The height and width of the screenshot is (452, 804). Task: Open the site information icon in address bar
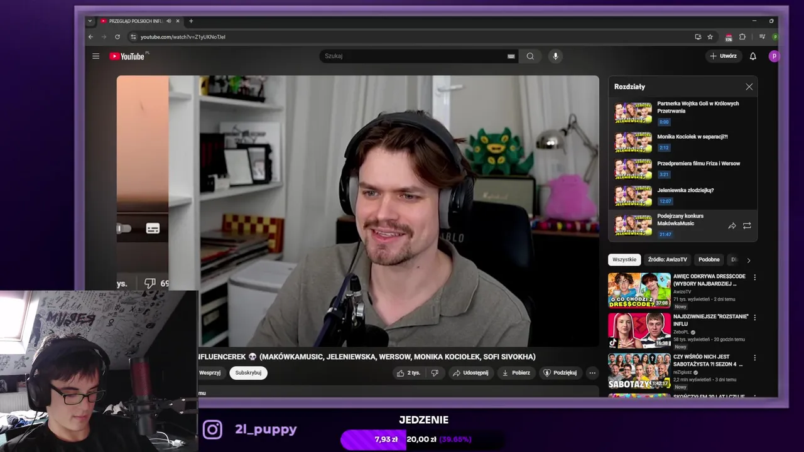(133, 36)
